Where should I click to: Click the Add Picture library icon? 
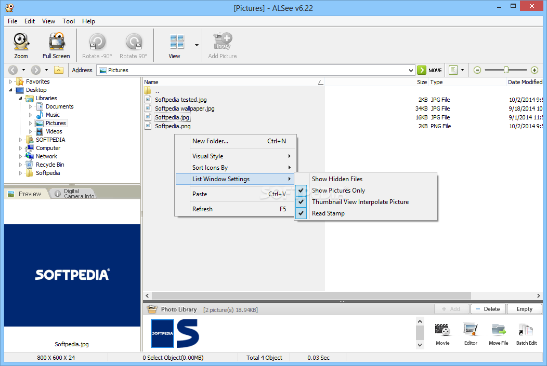point(223,41)
